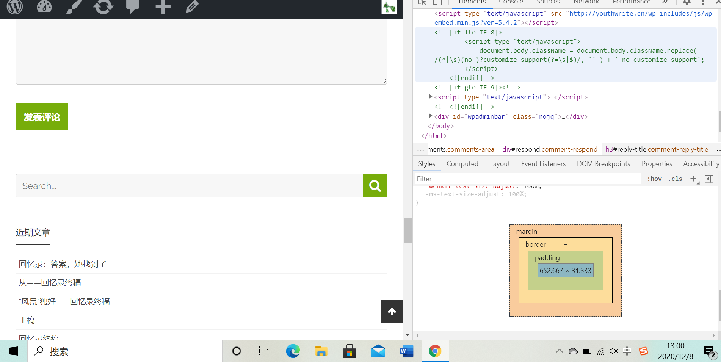Click the Search... input field
Screen dimensions: 721x362
(190, 186)
